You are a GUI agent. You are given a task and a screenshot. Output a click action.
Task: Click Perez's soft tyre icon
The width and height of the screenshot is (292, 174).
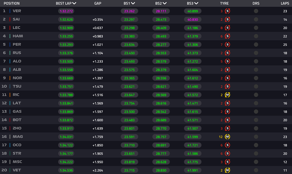click(228, 44)
